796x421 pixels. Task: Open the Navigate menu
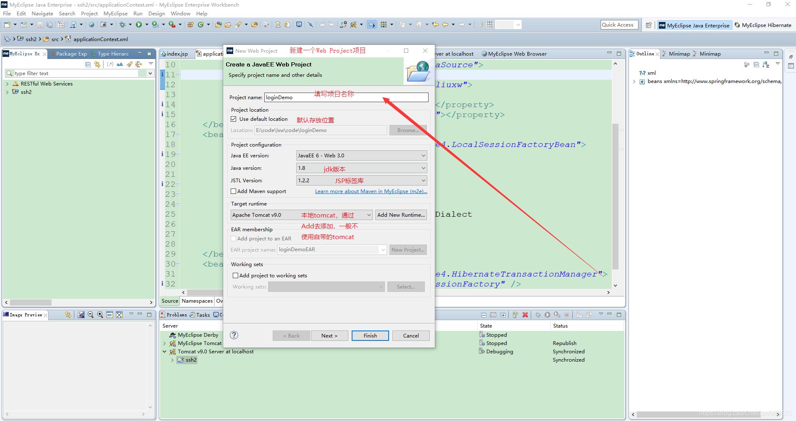42,13
